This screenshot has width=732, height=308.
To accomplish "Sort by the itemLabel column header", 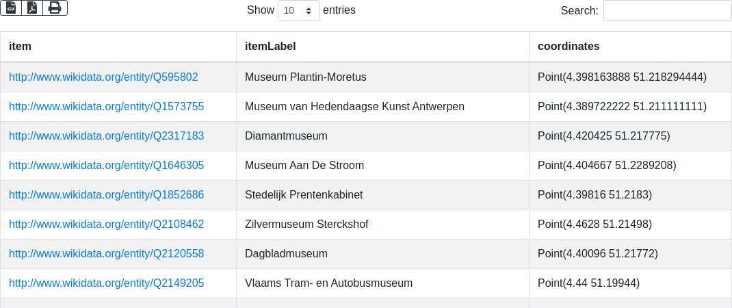I will pyautogui.click(x=270, y=47).
